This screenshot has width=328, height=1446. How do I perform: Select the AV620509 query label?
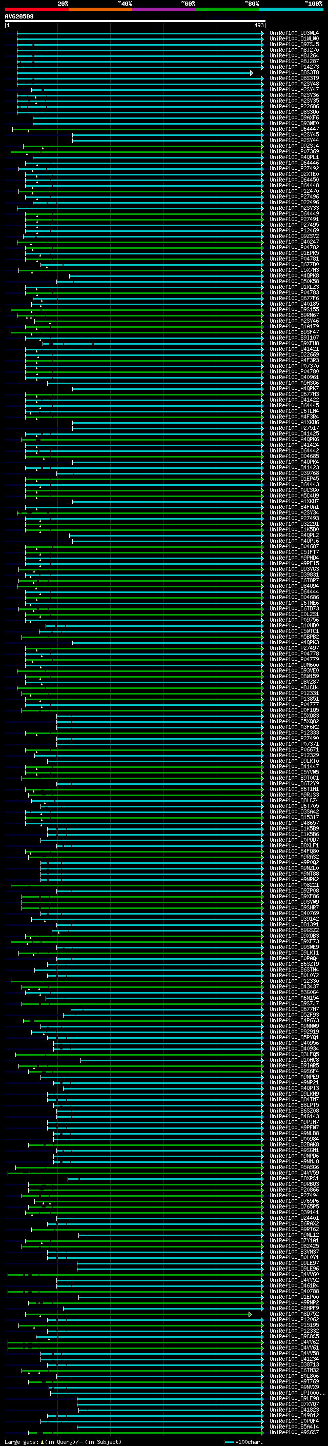[x=19, y=17]
